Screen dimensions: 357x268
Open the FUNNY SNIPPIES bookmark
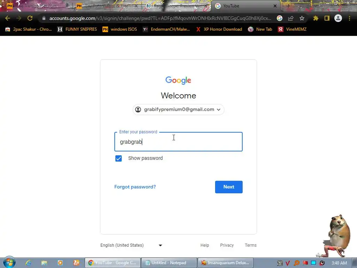pos(77,29)
